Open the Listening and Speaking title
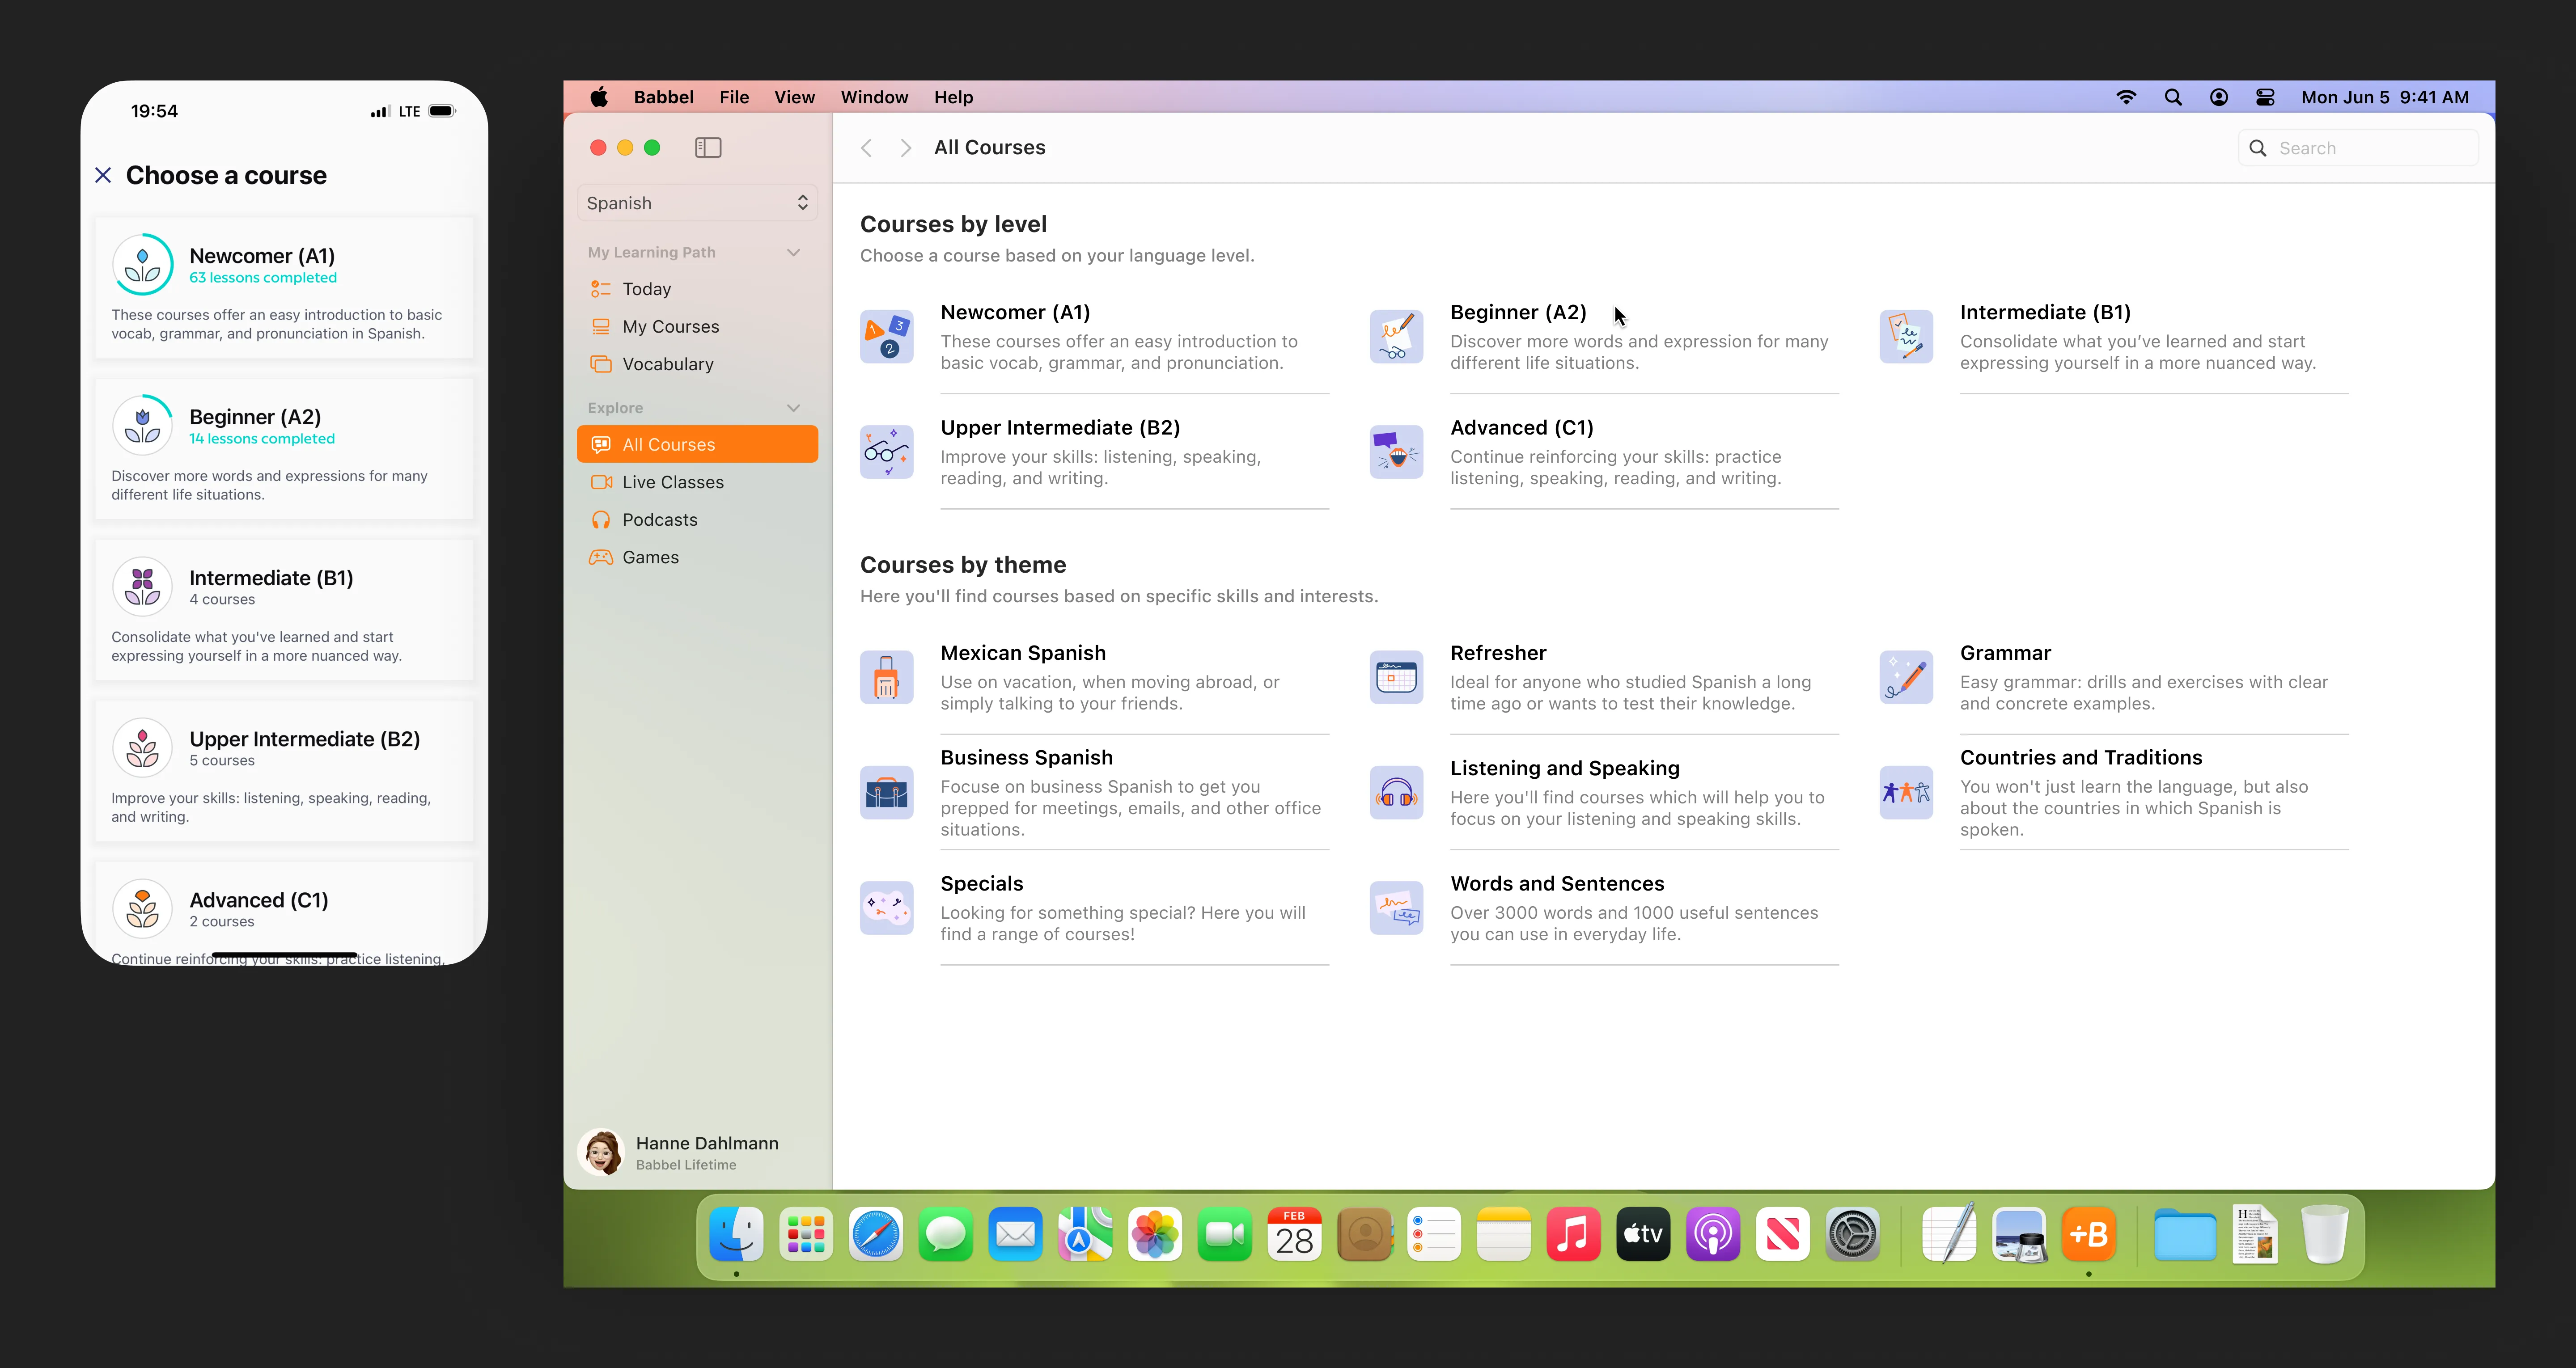The width and height of the screenshot is (2576, 1368). pyautogui.click(x=1565, y=768)
